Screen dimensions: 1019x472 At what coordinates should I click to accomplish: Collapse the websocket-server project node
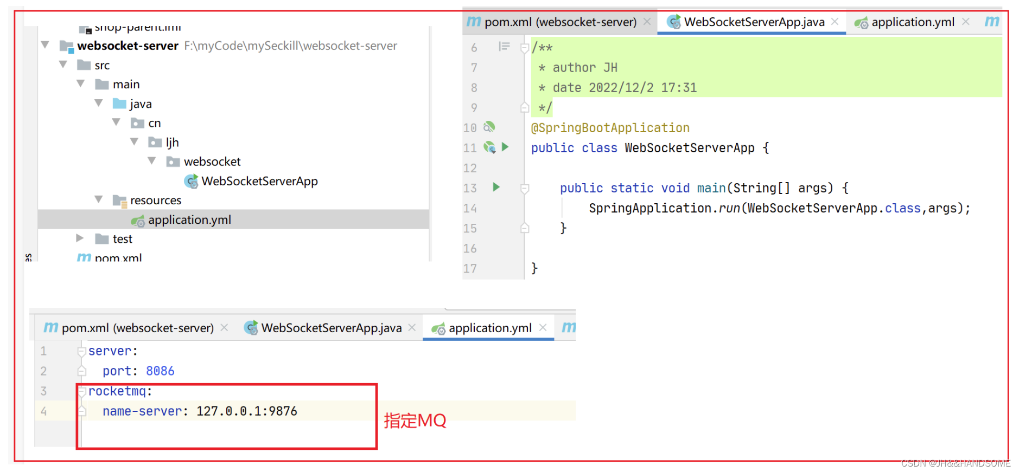[45, 45]
